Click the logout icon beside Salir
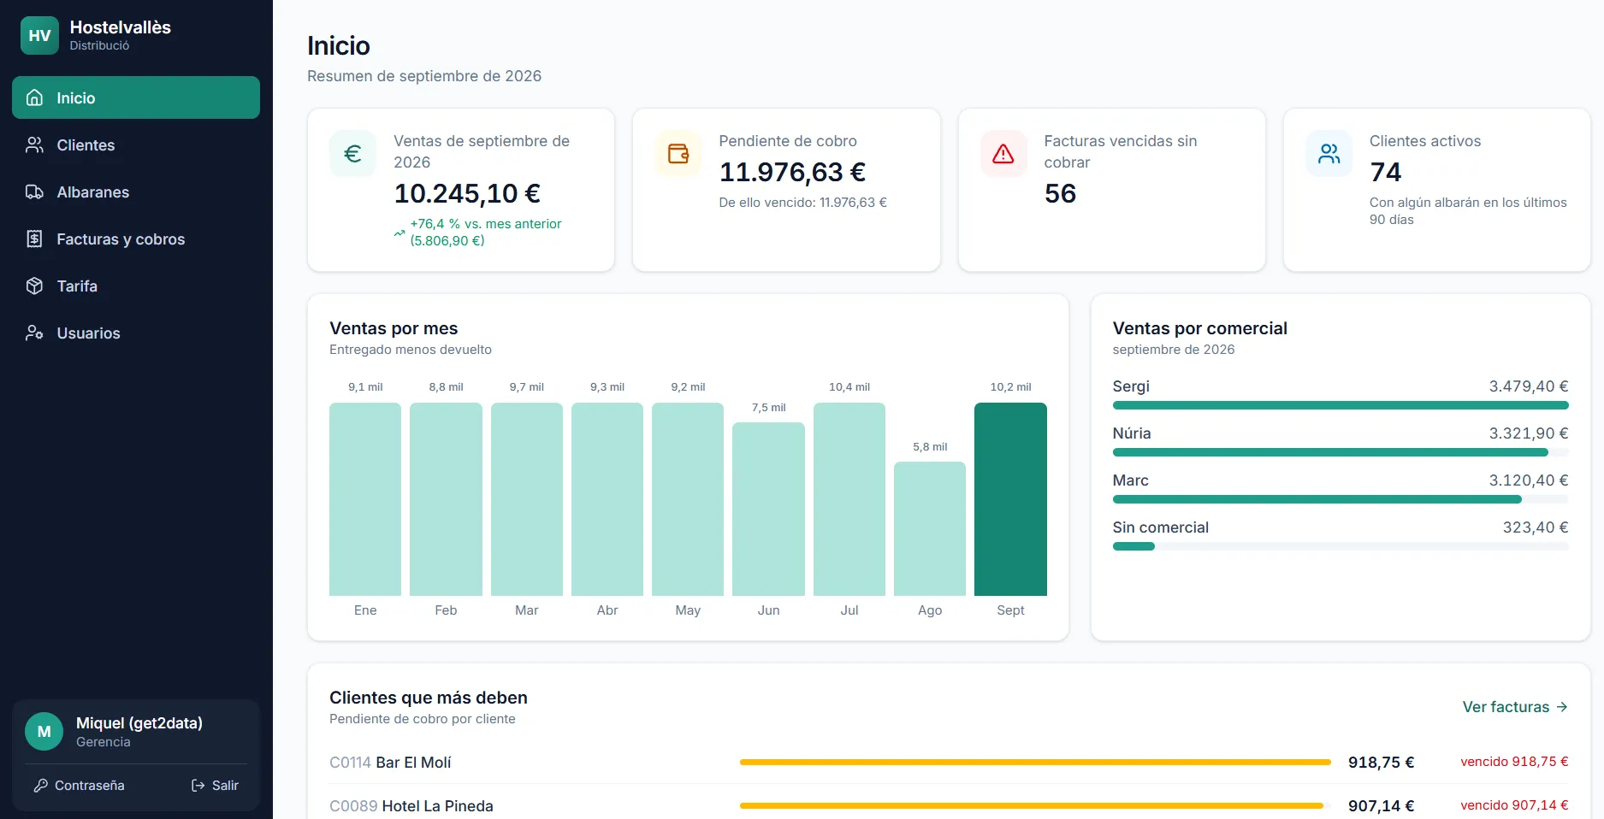 coord(198,785)
